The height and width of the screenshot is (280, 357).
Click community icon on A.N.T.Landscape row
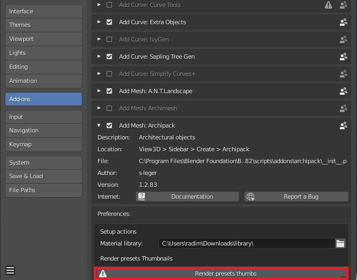pos(343,92)
